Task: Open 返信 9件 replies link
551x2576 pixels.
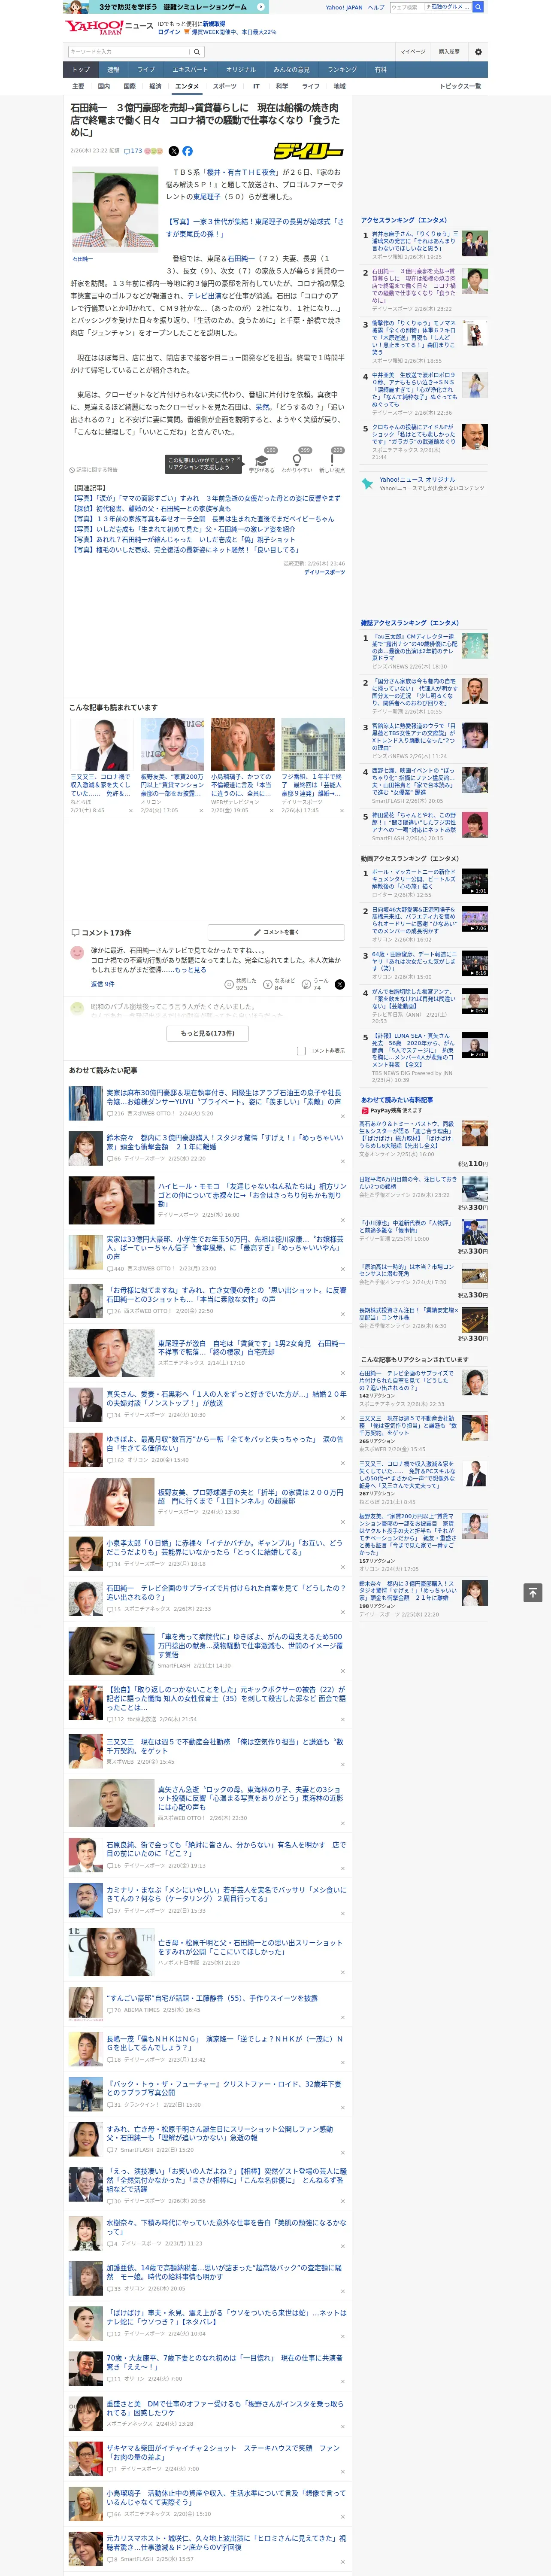Action: [x=102, y=984]
